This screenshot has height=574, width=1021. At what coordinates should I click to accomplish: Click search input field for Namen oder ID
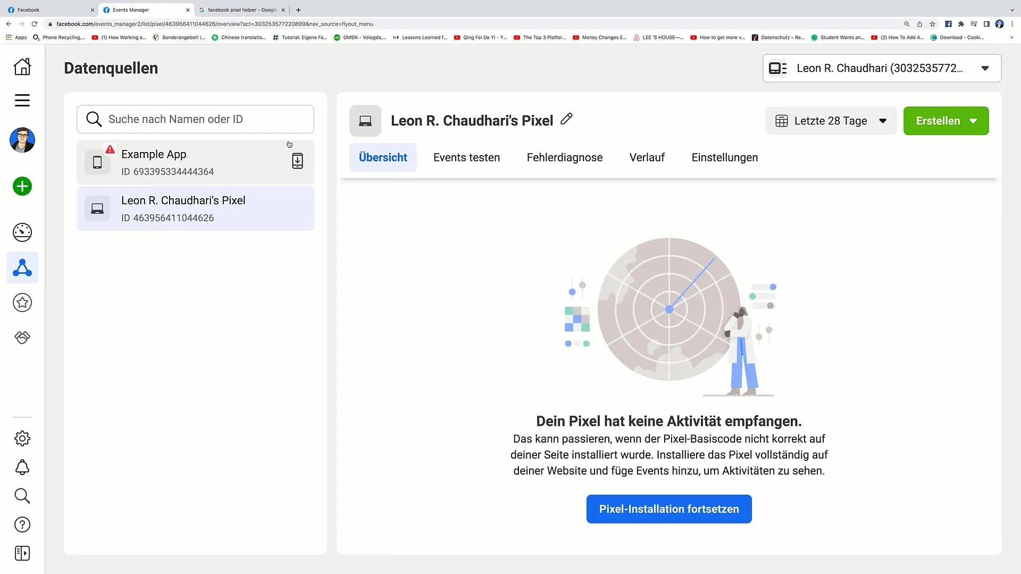pyautogui.click(x=196, y=119)
